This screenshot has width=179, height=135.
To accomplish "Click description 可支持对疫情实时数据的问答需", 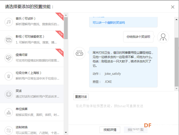I will [x=37, y=60].
